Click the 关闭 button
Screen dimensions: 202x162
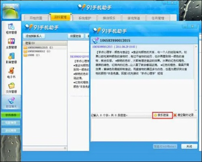(189, 146)
